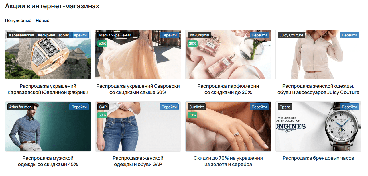Viewport: 368px width, 176px height.
Task: Click Перейти on the 1st-Original card
Action: (x=259, y=35)
